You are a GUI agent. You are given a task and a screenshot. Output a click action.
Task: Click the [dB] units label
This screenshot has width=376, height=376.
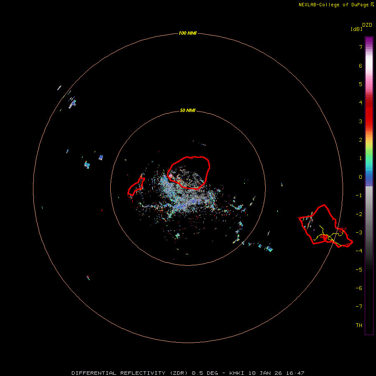coord(356,29)
